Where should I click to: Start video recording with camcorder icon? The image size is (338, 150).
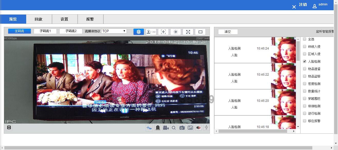tap(166, 128)
